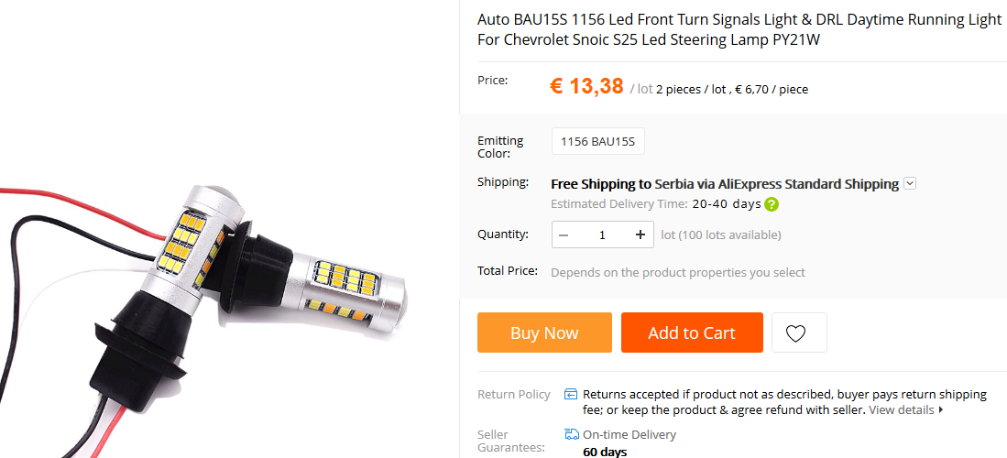The height and width of the screenshot is (458, 1007).
Task: Click the Return Policy icon
Action: (x=571, y=395)
